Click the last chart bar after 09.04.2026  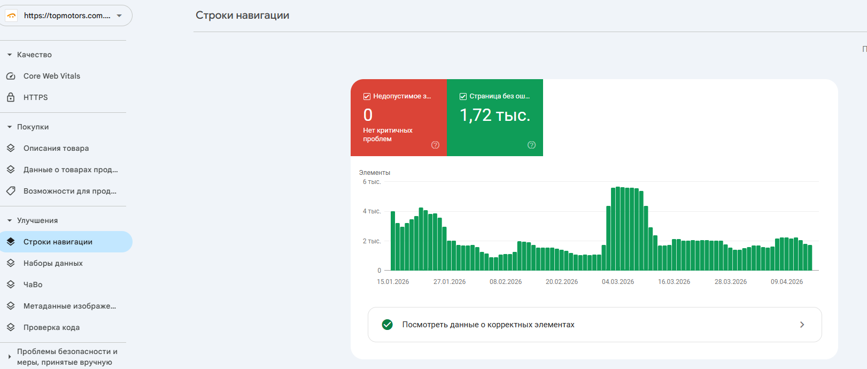[810, 258]
